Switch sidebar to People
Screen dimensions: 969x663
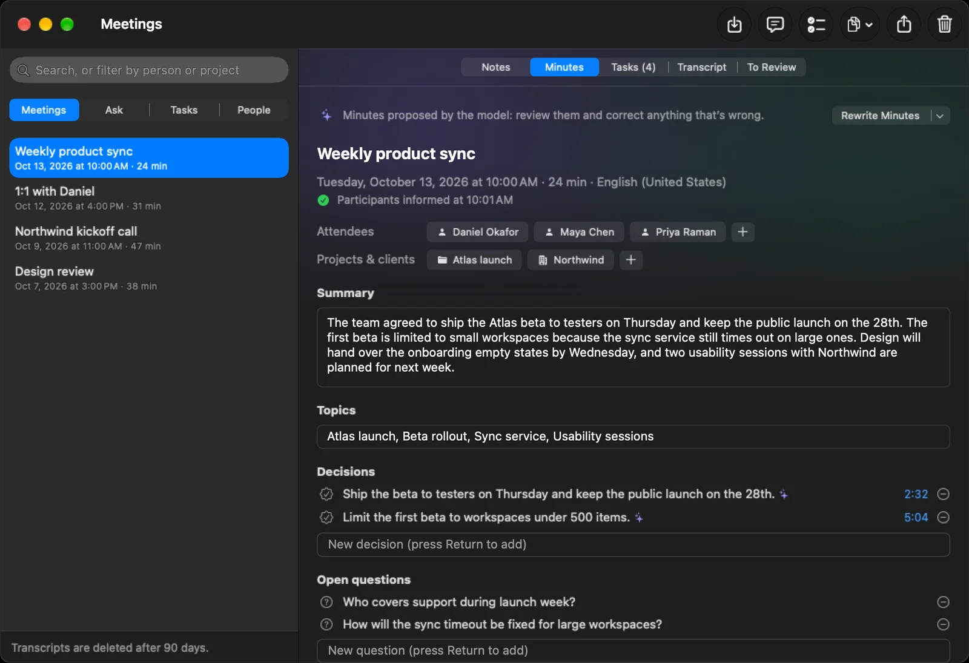coord(254,110)
